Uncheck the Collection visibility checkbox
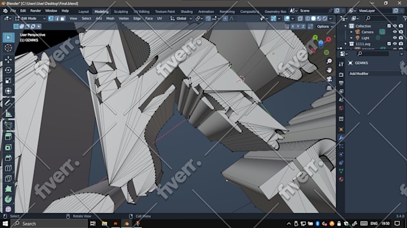This screenshot has width=407, height=228. click(389, 26)
